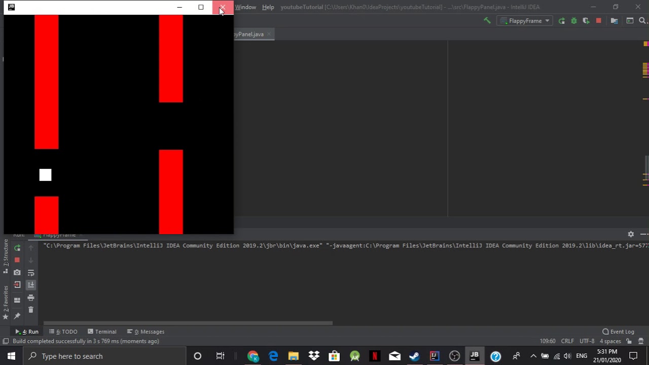This screenshot has width=649, height=365.
Task: Close the Flappy game window
Action: tap(223, 7)
